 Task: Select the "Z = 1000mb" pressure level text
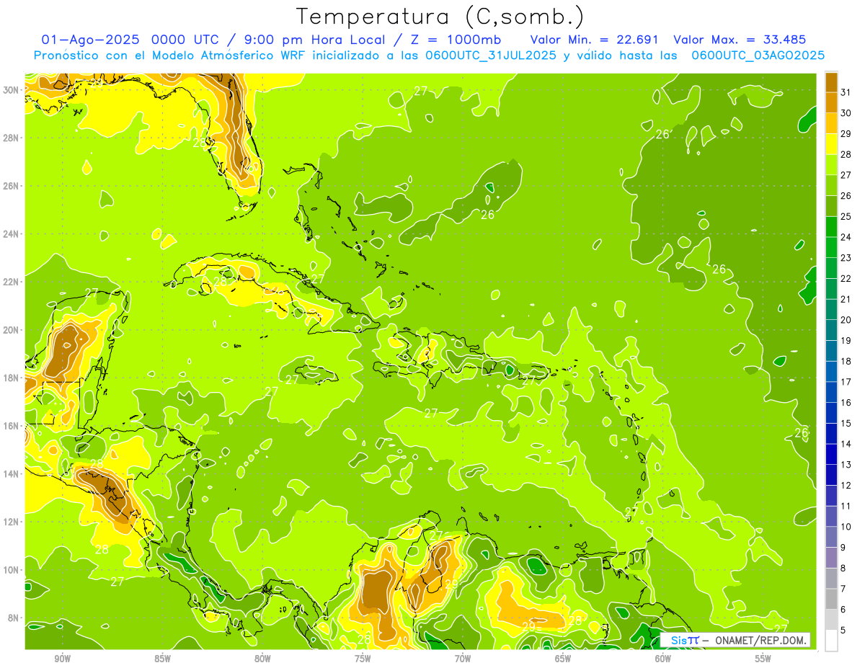[x=455, y=40]
